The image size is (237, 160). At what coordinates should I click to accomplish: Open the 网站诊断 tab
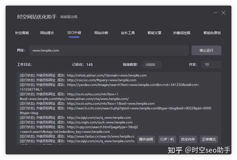pos(101,33)
